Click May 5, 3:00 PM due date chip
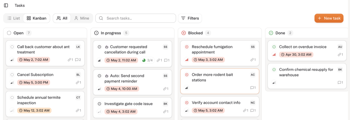This screenshot has height=120, width=350. (33, 82)
